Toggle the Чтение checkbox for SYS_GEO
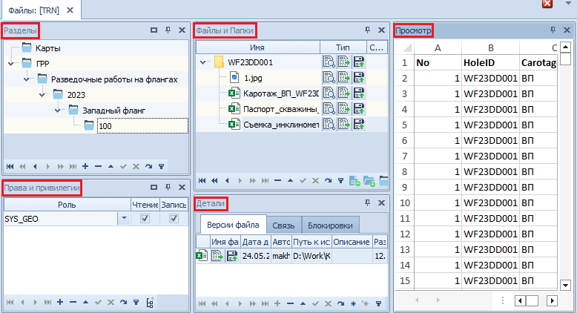 click(145, 218)
